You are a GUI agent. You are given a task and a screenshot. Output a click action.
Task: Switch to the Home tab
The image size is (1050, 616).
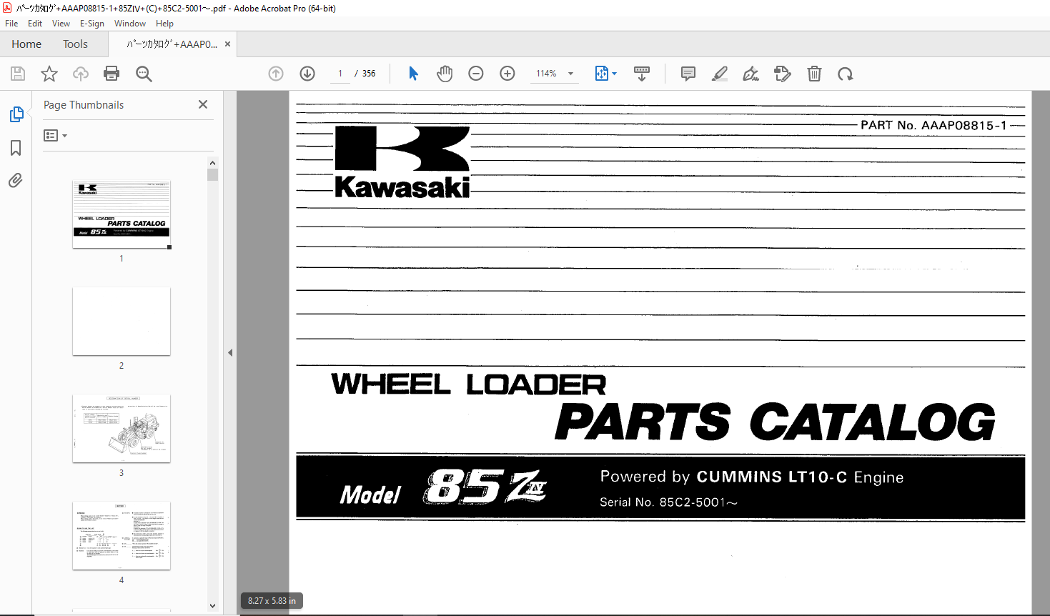pyautogui.click(x=26, y=44)
